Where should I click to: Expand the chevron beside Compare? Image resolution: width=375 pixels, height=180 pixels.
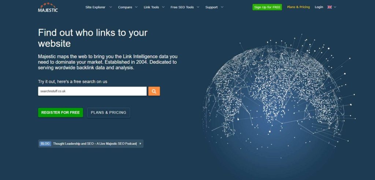tap(136, 7)
